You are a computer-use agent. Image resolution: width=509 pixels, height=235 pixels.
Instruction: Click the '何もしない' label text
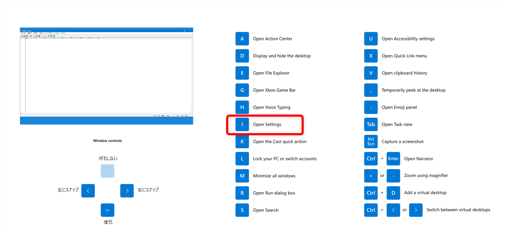[108, 158]
